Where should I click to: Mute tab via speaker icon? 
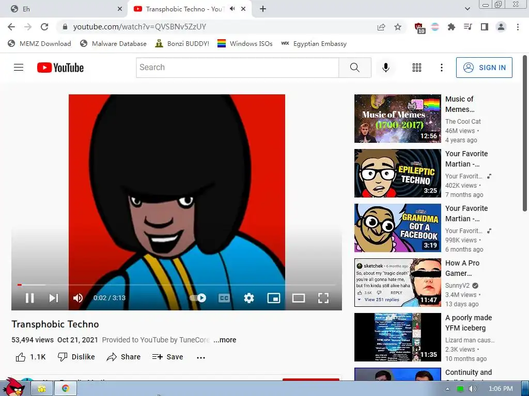click(x=232, y=9)
